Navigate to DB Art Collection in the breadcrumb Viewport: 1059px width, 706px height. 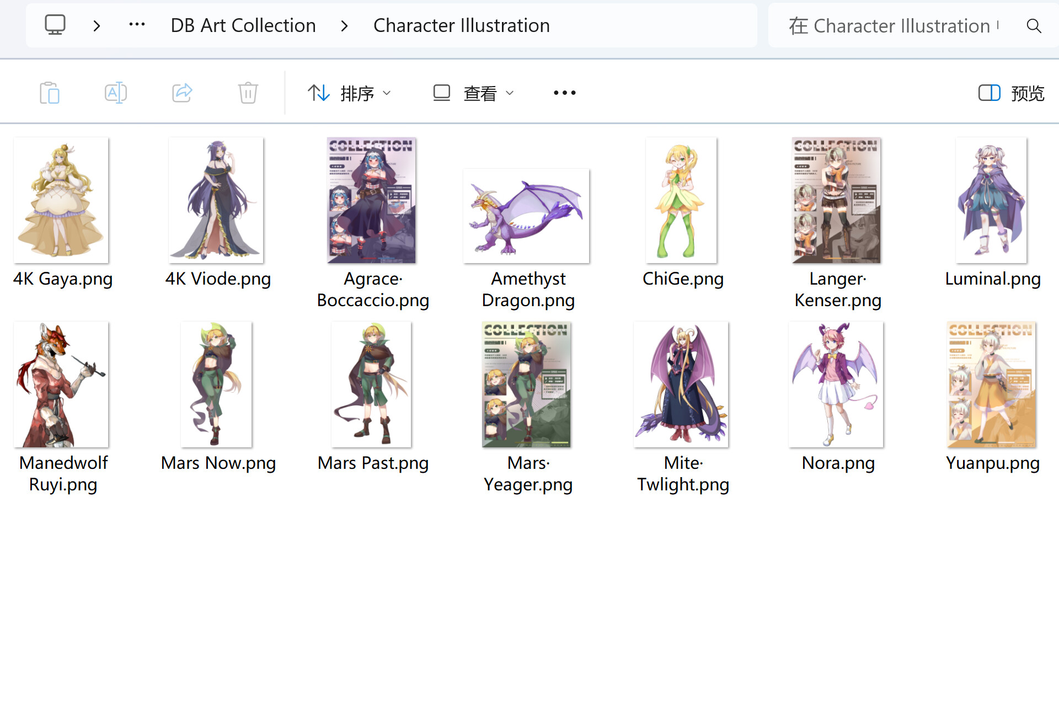click(x=243, y=25)
